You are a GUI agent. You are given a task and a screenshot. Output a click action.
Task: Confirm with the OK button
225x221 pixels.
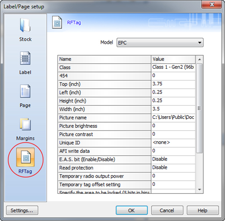pyautogui.click(x=132, y=211)
